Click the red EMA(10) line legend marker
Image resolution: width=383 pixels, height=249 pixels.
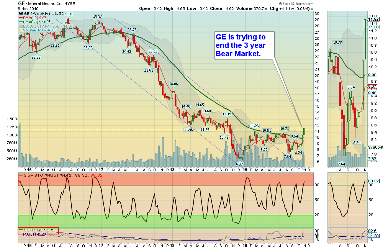21,18
